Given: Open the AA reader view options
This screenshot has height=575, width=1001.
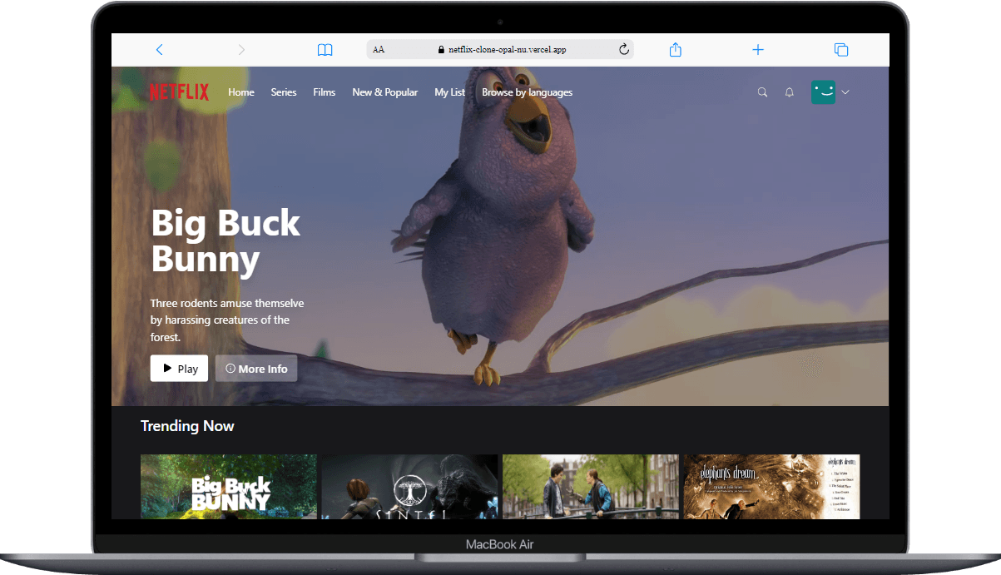Looking at the screenshot, I should 379,50.
